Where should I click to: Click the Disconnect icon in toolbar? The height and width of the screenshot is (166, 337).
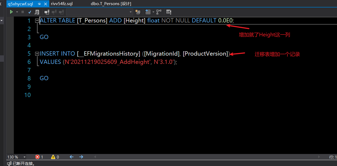(54, 12)
